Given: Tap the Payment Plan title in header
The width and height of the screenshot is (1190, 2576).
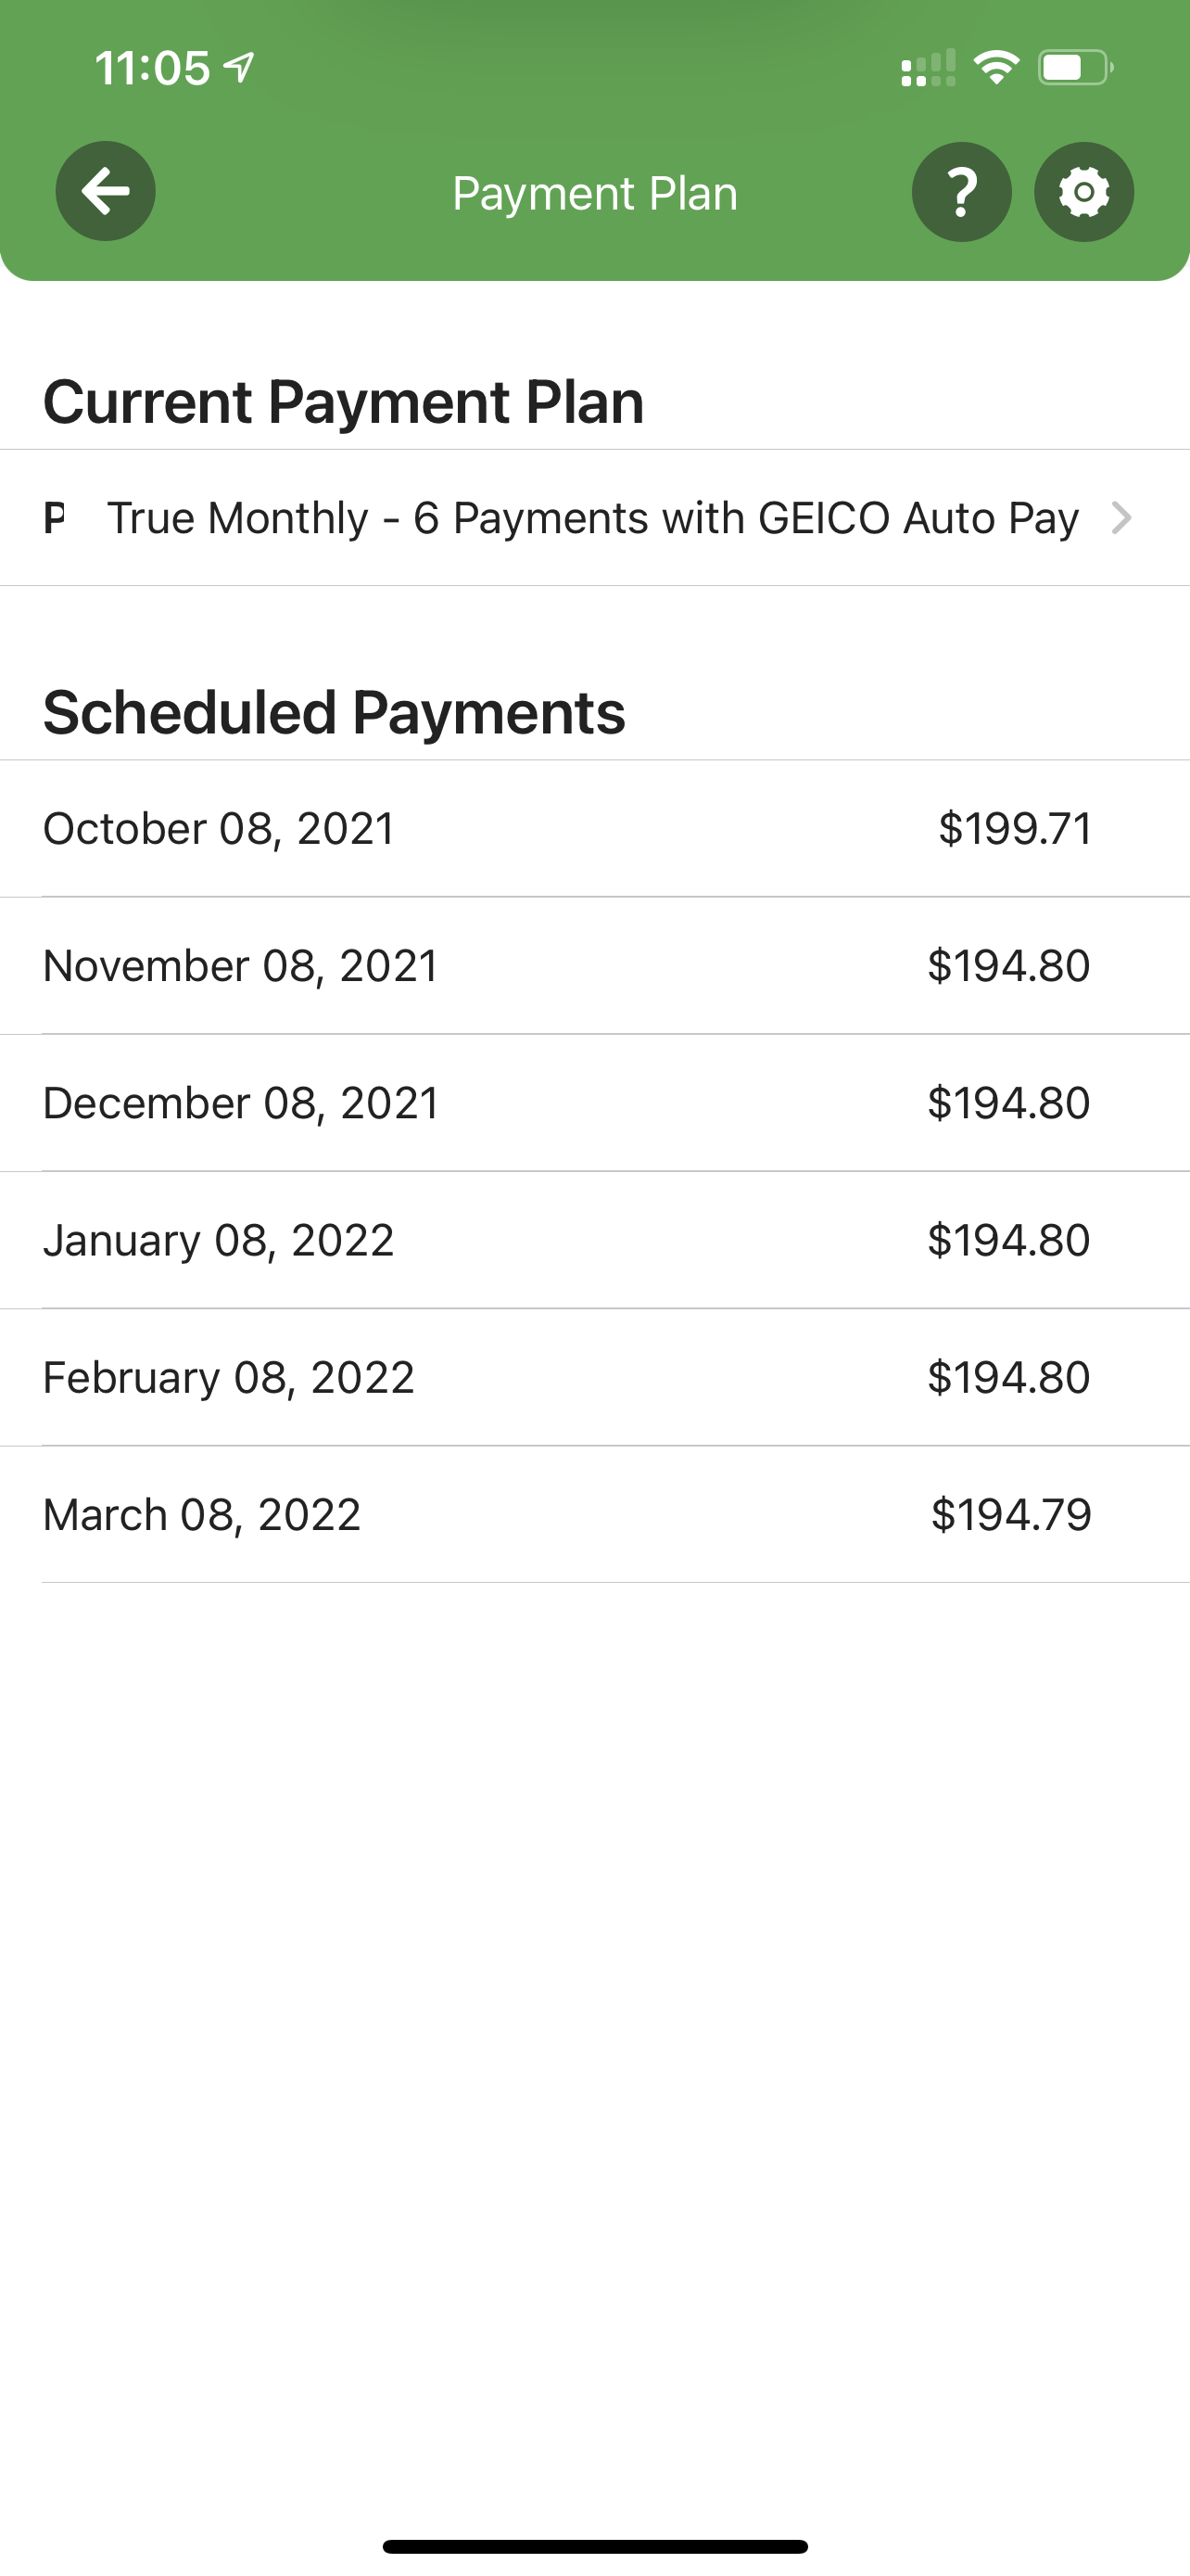Looking at the screenshot, I should [594, 193].
